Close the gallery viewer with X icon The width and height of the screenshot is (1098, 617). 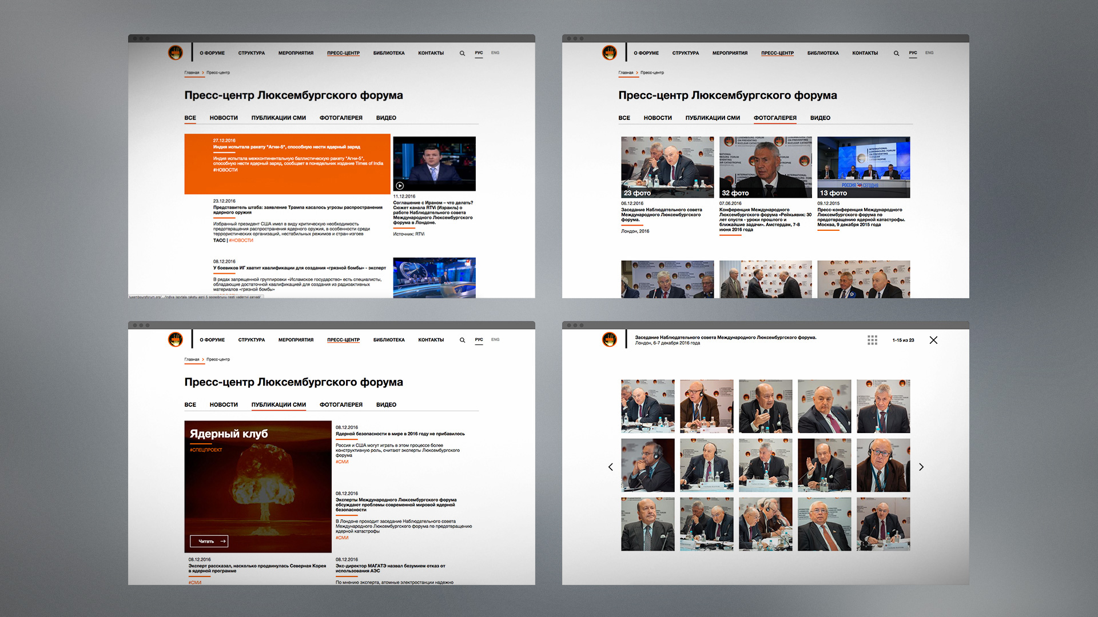click(x=933, y=340)
